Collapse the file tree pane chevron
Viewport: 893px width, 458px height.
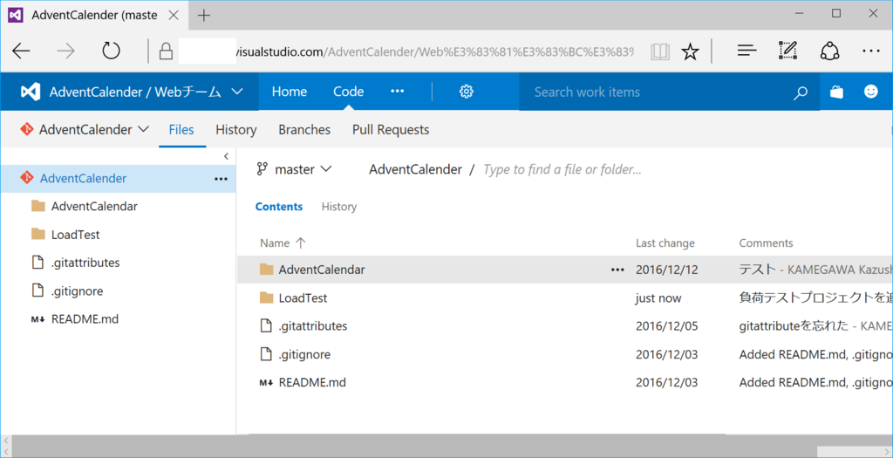point(226,156)
